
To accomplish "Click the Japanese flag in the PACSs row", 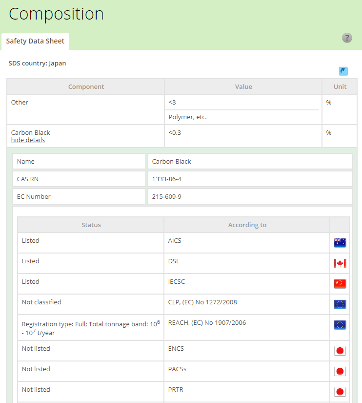I will (x=340, y=371).
